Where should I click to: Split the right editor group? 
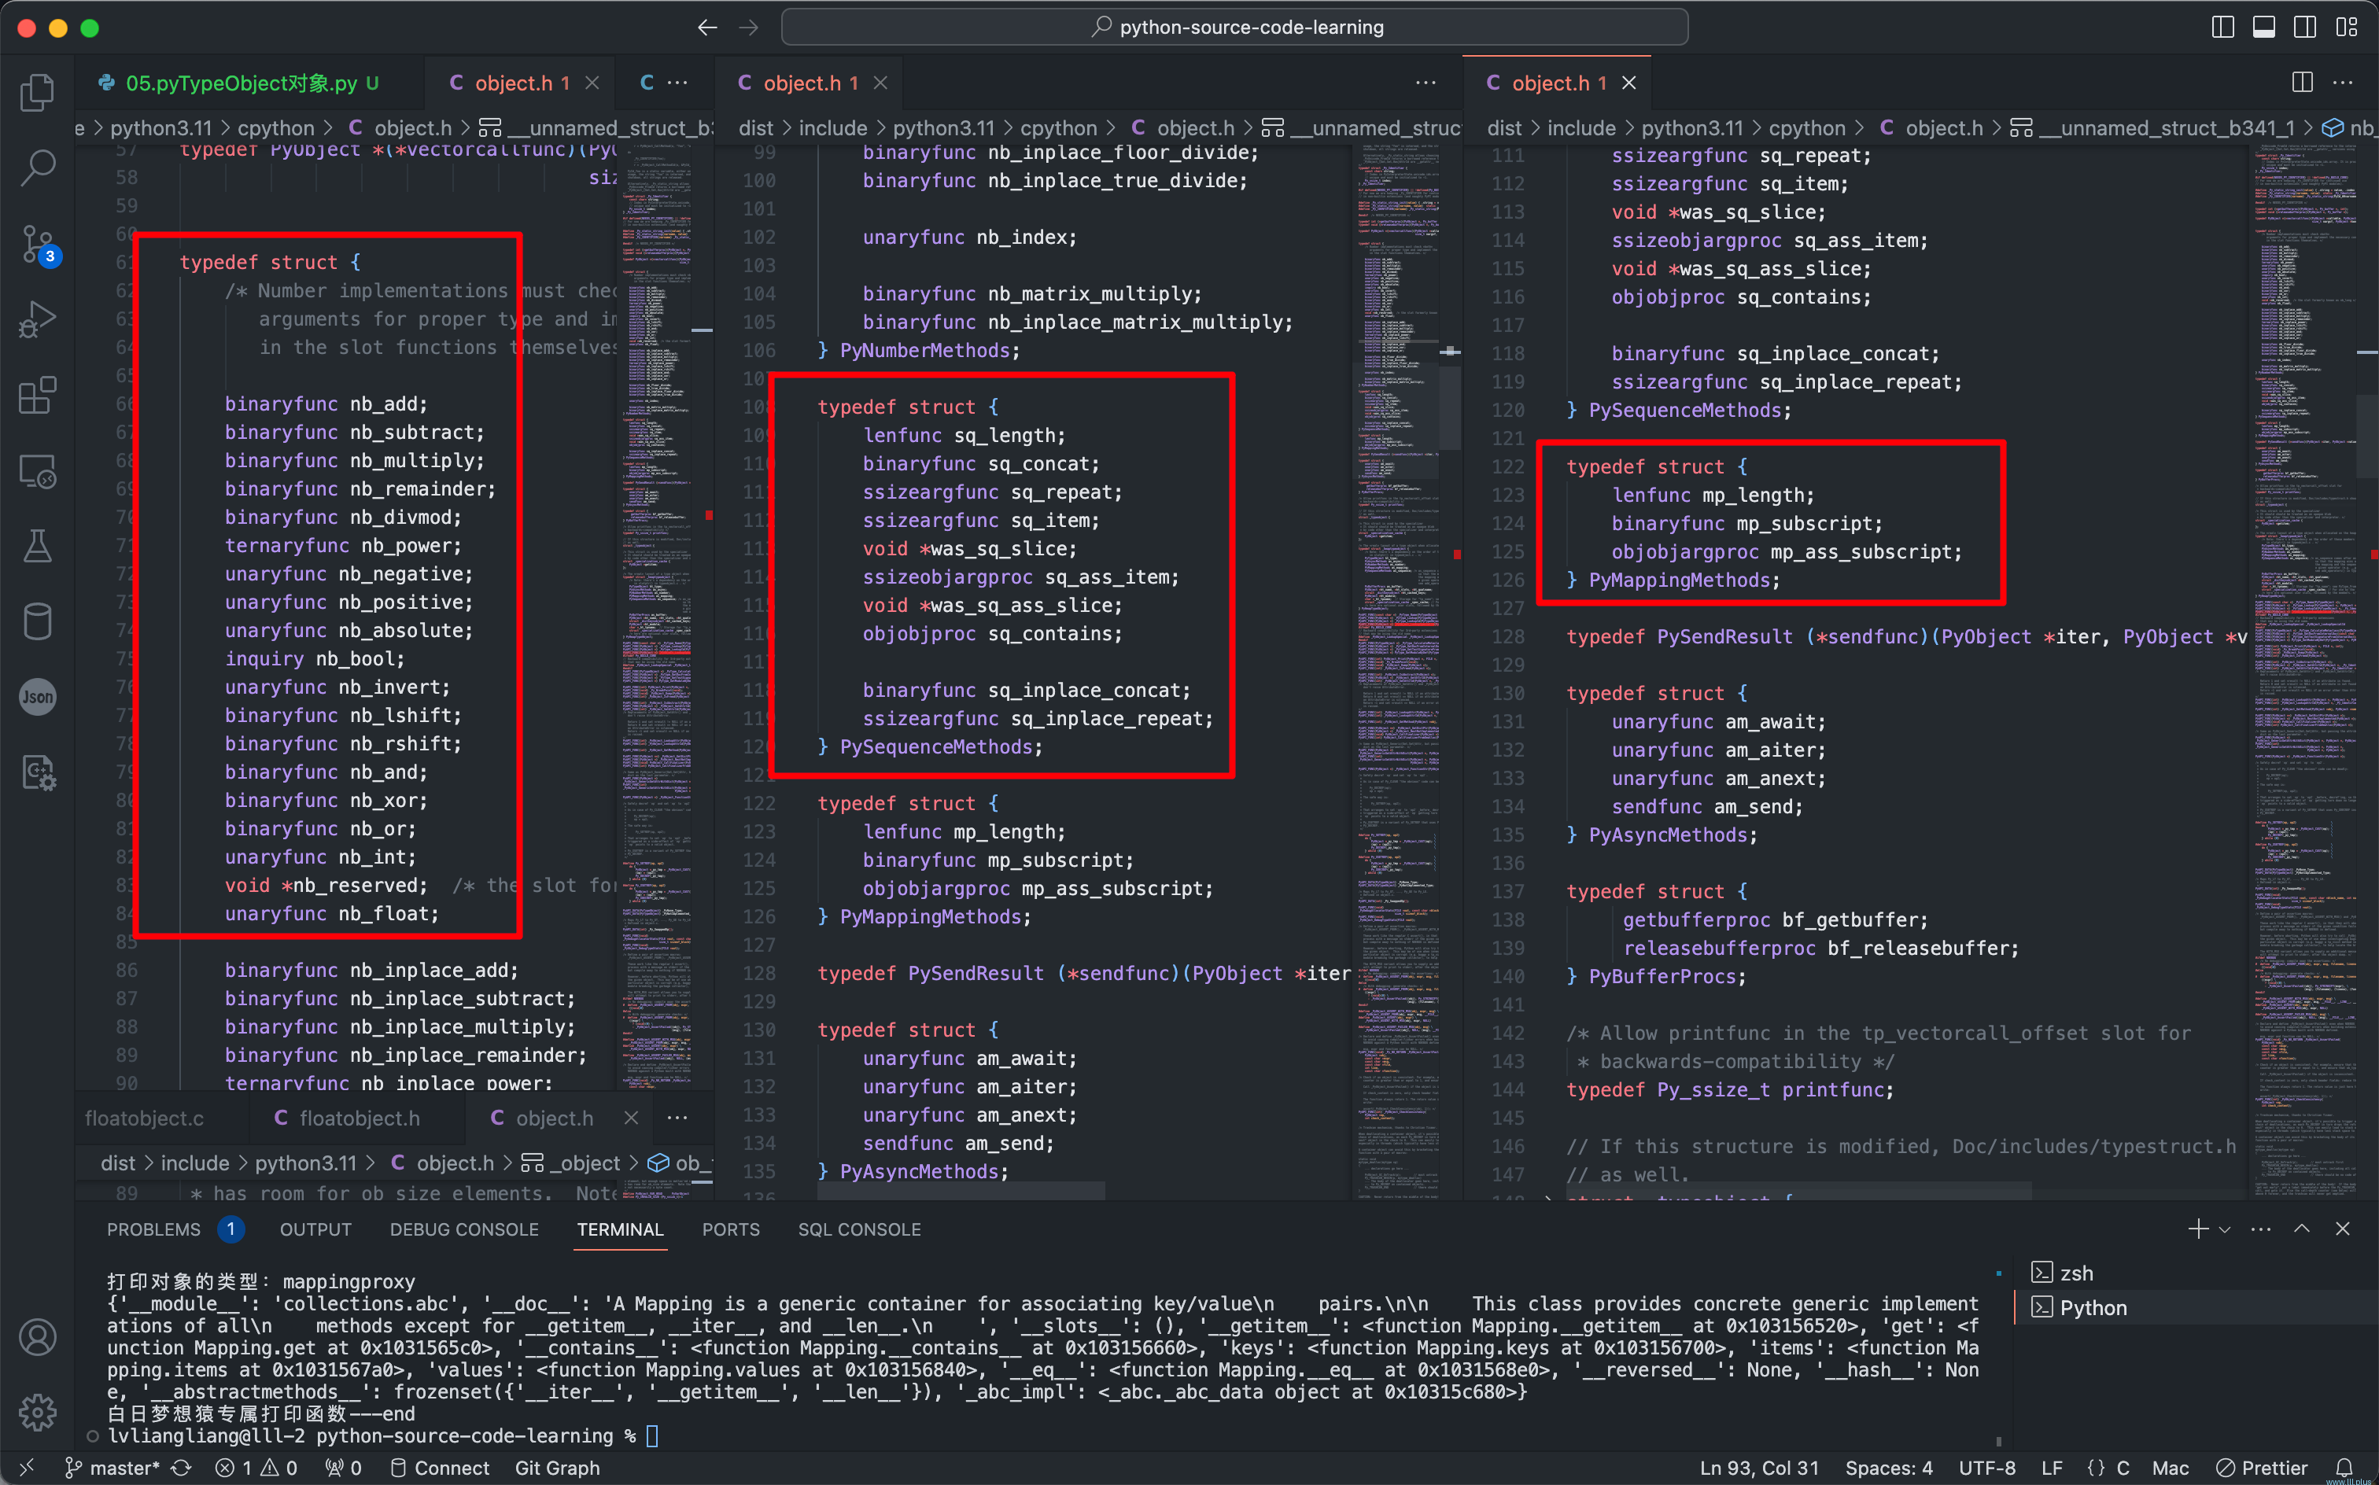click(x=2301, y=83)
